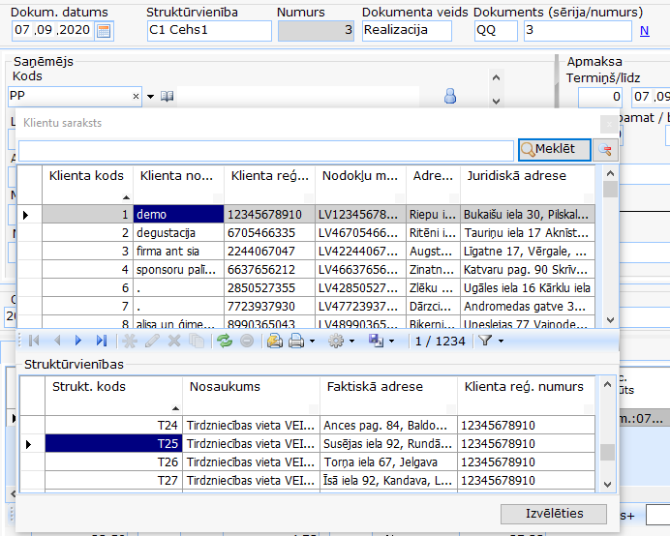Click the Faktiskā adrese column filter square

coord(451,408)
